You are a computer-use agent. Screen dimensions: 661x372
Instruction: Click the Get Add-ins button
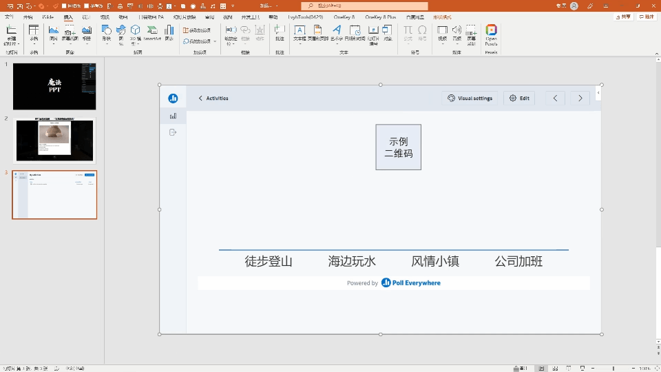197,30
